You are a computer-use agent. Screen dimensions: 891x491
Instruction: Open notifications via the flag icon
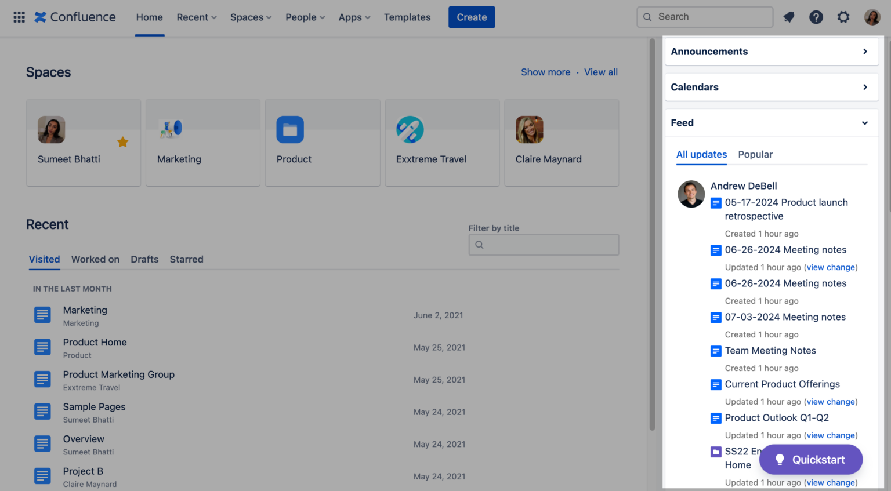tap(788, 17)
